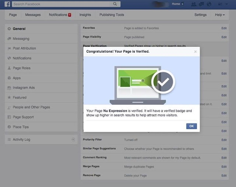Click 'Delete your Page' text
The height and width of the screenshot is (187, 236).
pyautogui.click(x=135, y=176)
